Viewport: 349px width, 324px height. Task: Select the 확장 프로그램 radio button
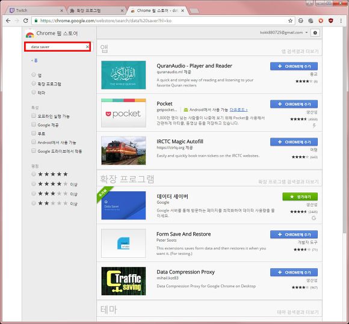[x=33, y=84]
